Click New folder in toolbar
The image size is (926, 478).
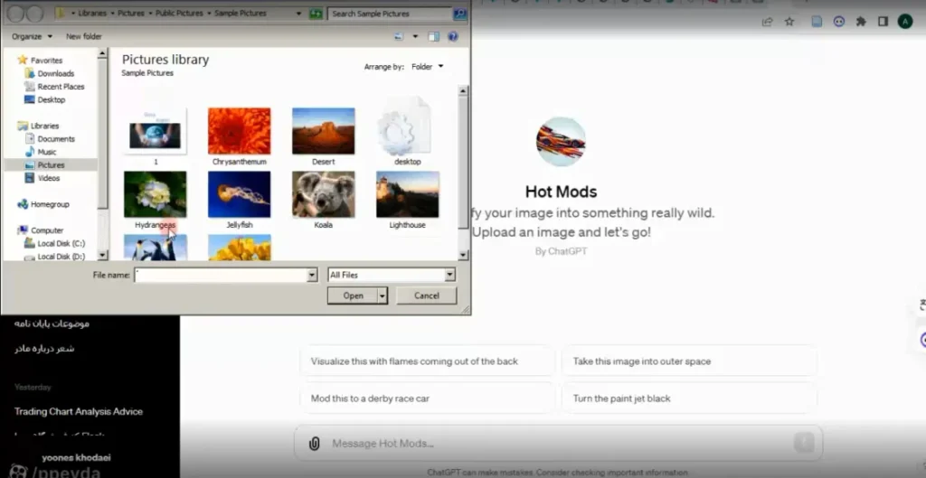[84, 36]
